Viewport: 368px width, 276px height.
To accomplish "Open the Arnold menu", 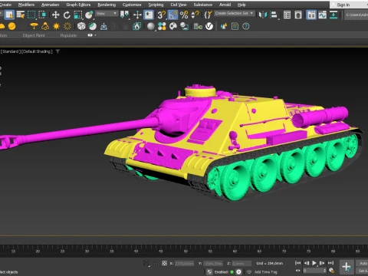I will 225,5.
